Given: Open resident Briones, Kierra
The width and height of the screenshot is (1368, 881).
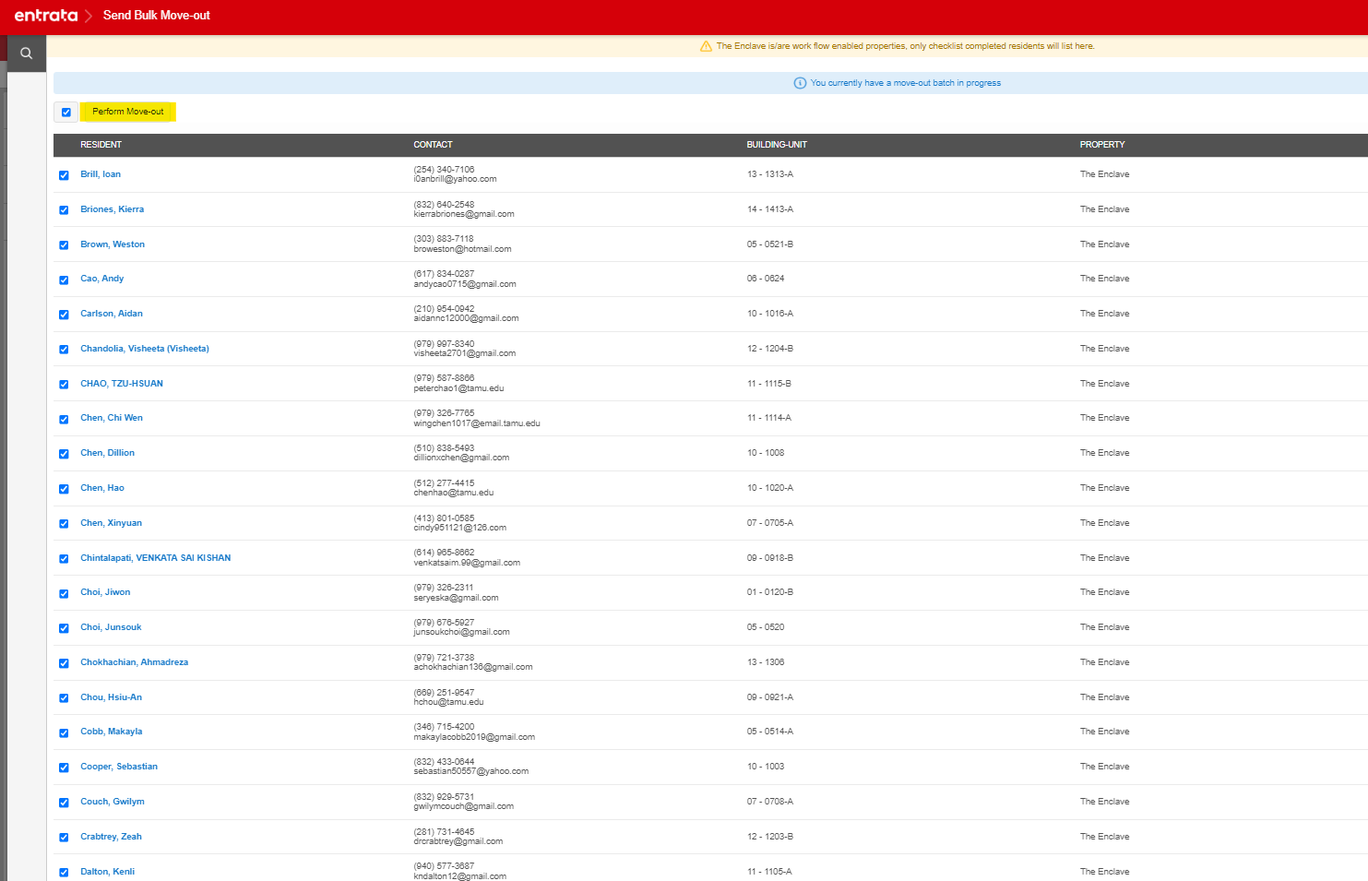Looking at the screenshot, I should point(113,209).
